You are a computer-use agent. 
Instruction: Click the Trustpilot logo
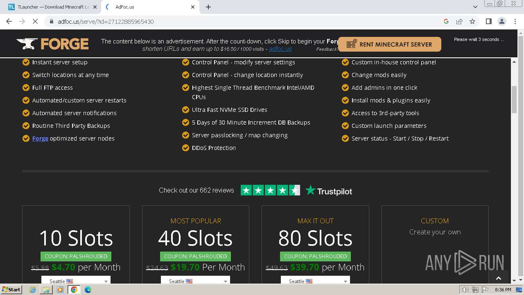(x=329, y=191)
